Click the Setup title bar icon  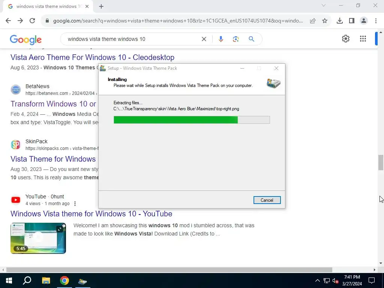click(103, 68)
